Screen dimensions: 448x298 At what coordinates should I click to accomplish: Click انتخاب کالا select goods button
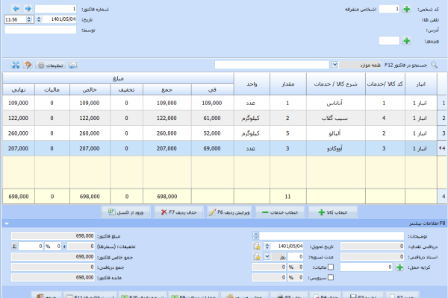point(333,212)
